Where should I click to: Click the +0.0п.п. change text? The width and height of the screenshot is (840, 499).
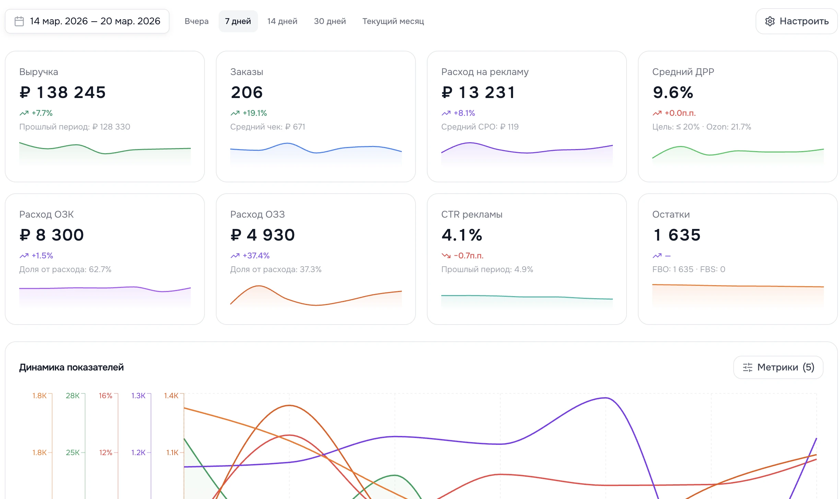click(x=680, y=113)
